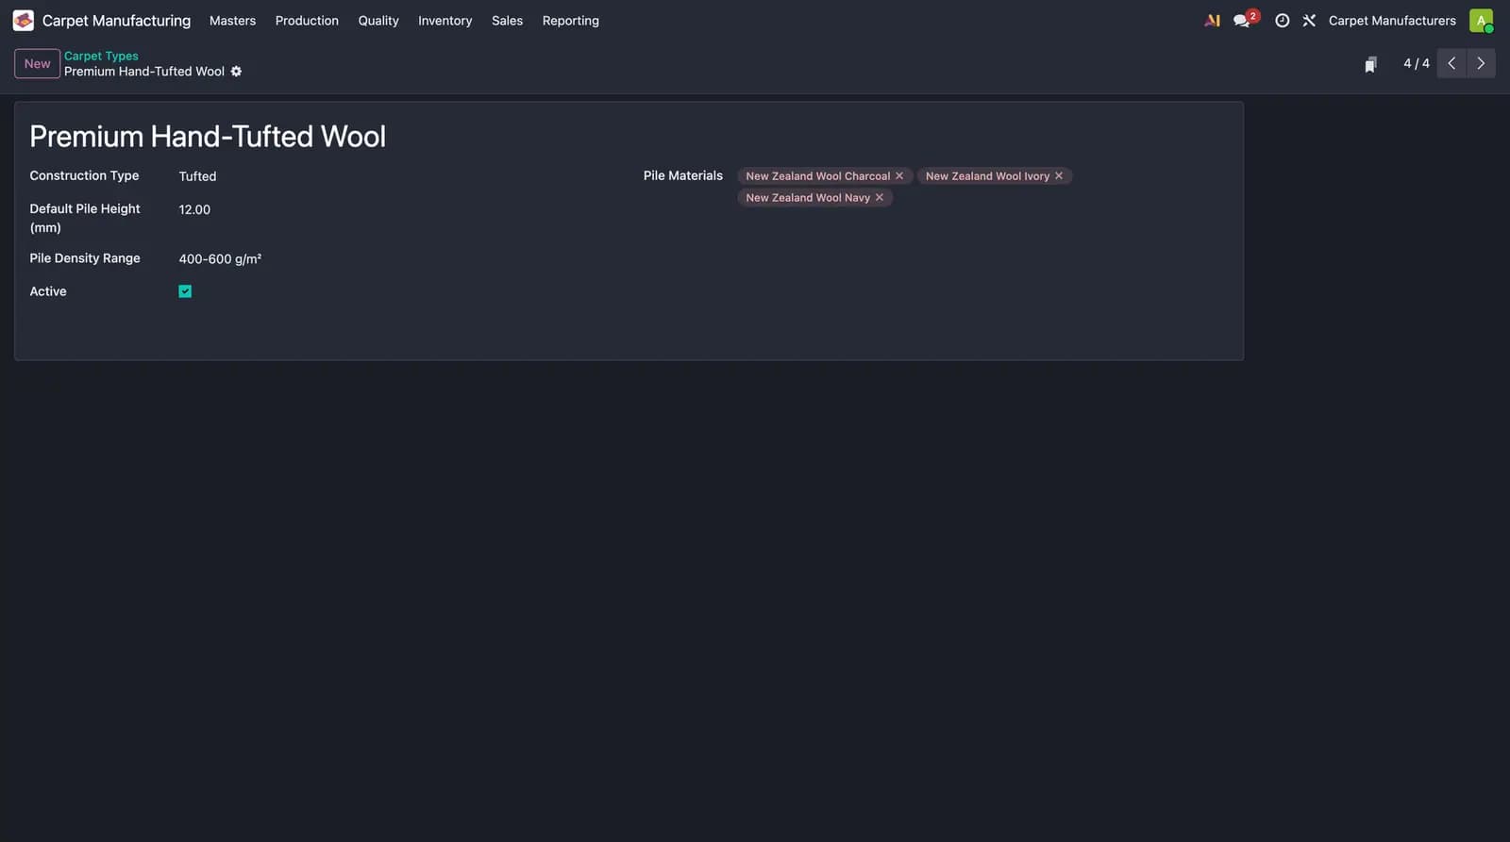Open the Reporting menu
Image resolution: width=1510 pixels, height=842 pixels.
pyautogui.click(x=571, y=21)
